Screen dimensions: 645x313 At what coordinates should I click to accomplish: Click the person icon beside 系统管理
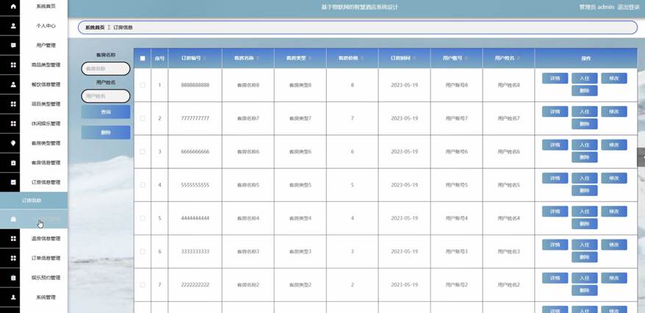click(x=13, y=297)
